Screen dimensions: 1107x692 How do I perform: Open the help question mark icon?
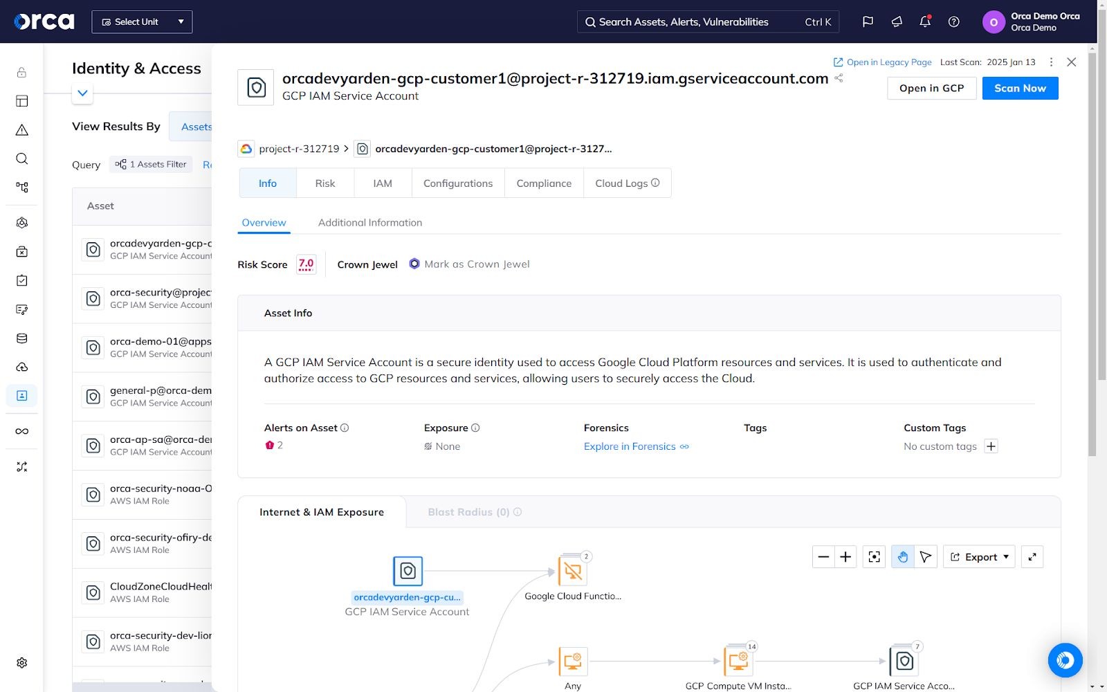(953, 21)
